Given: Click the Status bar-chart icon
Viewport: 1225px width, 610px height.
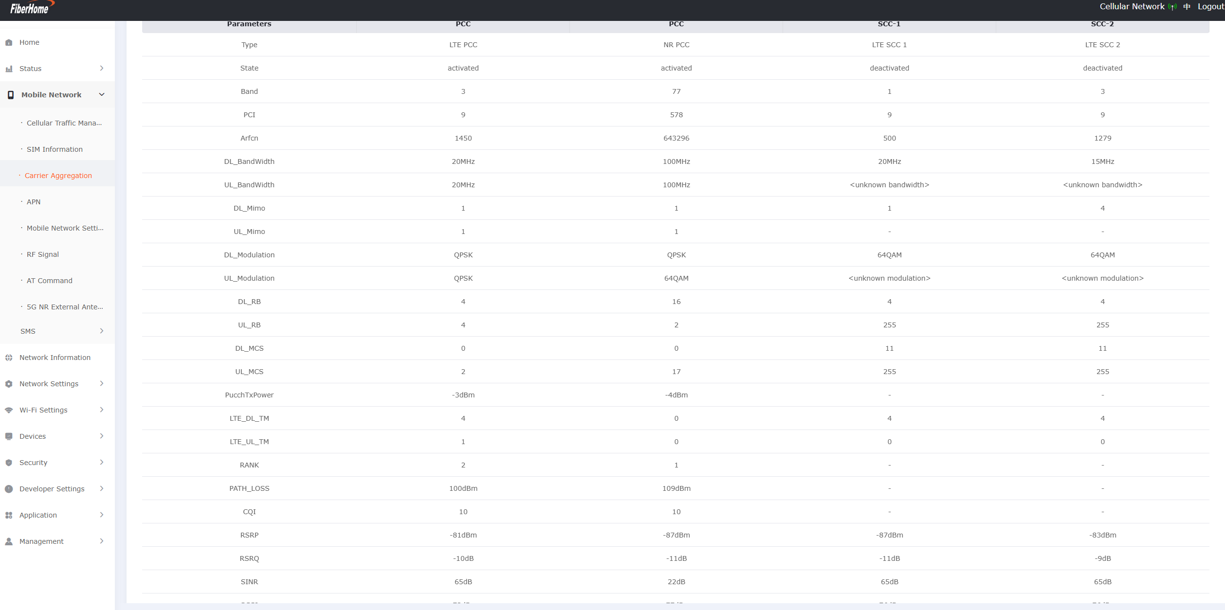Looking at the screenshot, I should coord(9,69).
